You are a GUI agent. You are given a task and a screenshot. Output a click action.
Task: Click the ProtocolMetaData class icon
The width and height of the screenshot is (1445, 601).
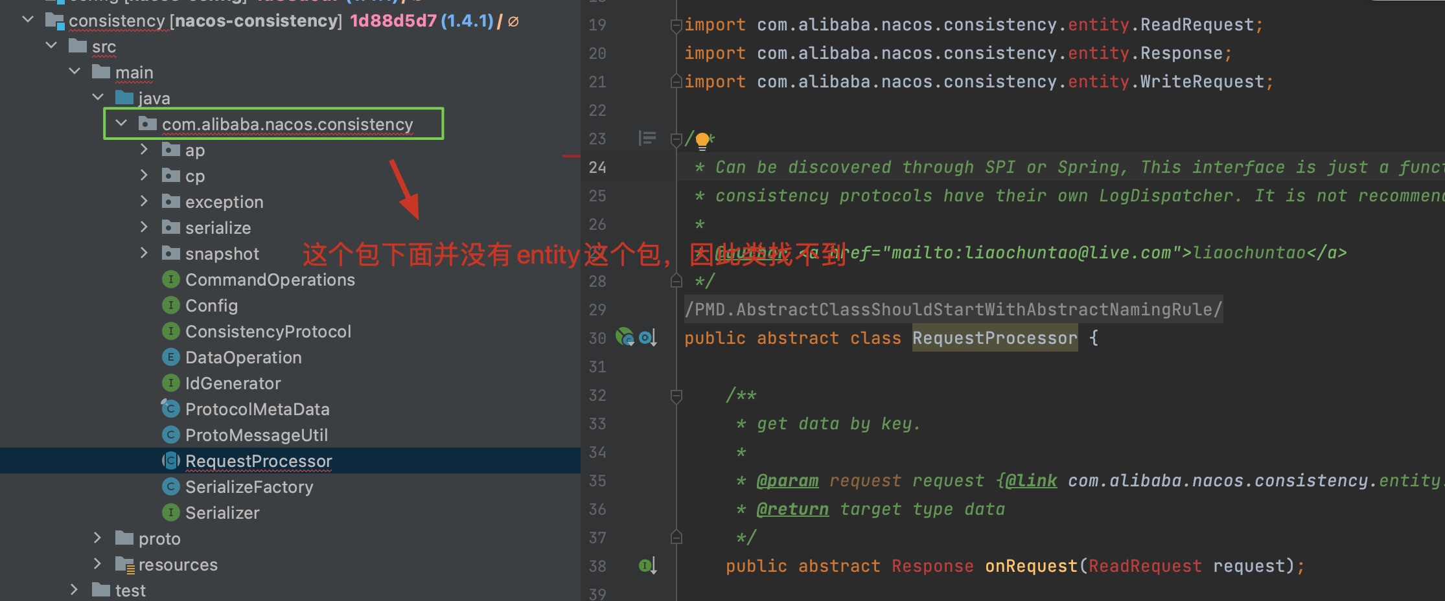coord(170,409)
